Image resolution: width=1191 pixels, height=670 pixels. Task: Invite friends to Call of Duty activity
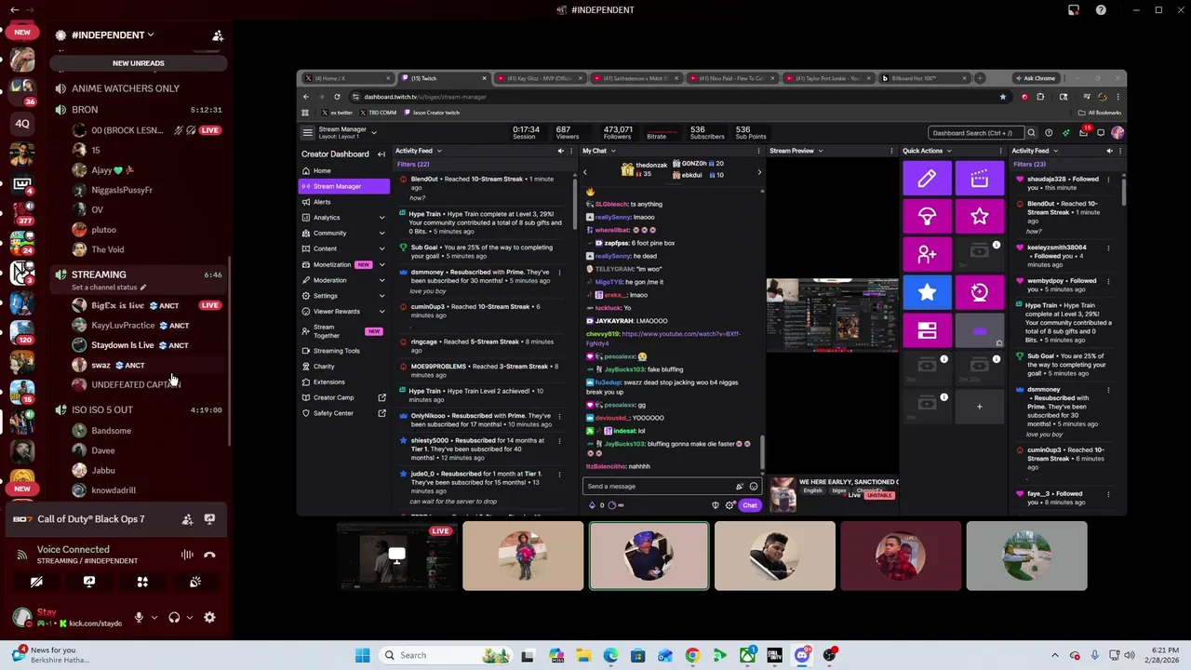tap(187, 519)
